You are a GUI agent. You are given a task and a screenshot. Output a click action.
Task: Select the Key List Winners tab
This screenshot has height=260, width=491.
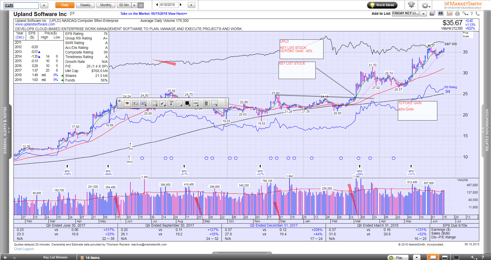point(55,257)
